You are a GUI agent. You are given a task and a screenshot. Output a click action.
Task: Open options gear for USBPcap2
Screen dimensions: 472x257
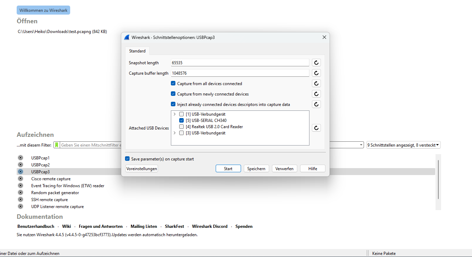pyautogui.click(x=20, y=165)
